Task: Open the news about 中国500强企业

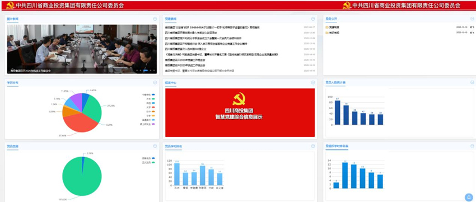Action: pos(185,49)
